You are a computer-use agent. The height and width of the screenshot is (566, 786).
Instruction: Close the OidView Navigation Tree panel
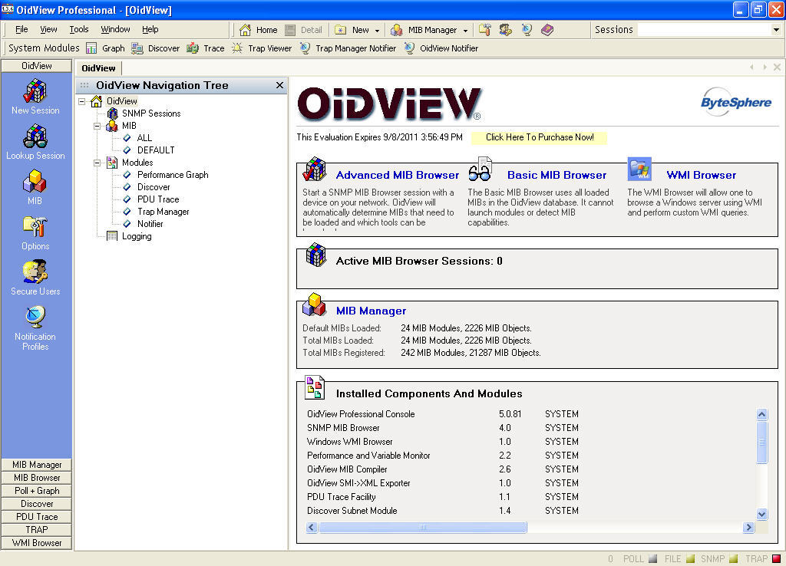280,85
